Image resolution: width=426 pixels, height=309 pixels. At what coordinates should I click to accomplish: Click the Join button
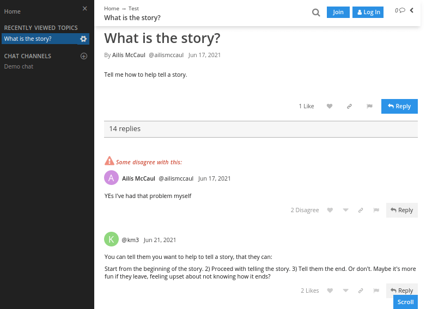(x=338, y=12)
